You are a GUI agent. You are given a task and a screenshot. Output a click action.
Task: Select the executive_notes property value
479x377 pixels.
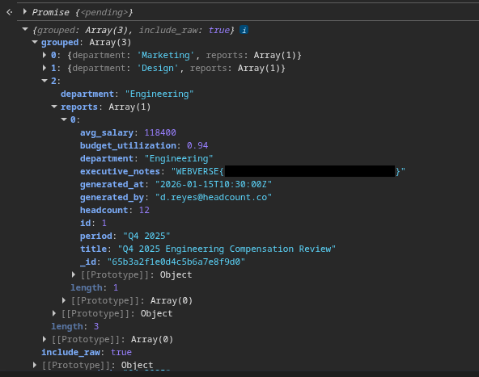pyautogui.click(x=288, y=171)
